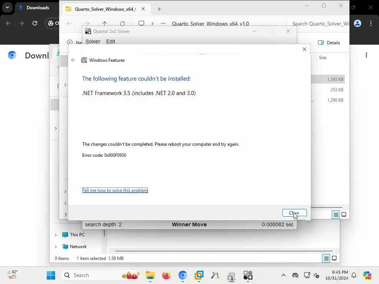The image size is (379, 284).
Task: Add a new File Explorer tab
Action: [159, 9]
